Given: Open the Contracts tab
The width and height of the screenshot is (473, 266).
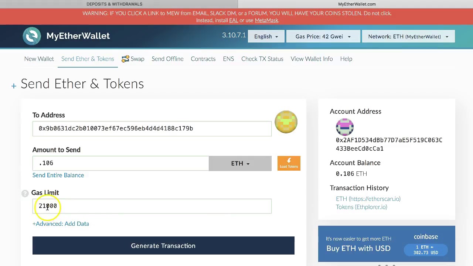Looking at the screenshot, I should click(x=203, y=59).
